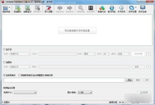Open the 软件设置 gear menu
The width and height of the screenshot is (155, 105).
[x=132, y=9]
